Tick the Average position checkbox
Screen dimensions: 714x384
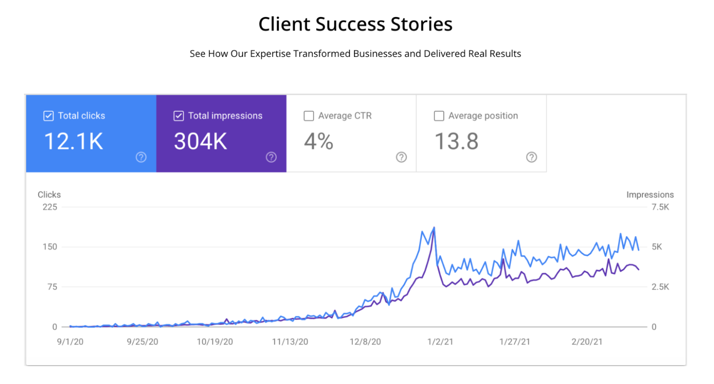439,116
